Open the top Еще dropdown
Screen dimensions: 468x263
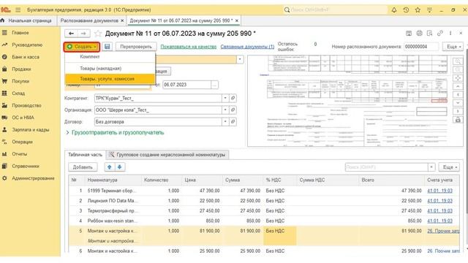coord(453,47)
